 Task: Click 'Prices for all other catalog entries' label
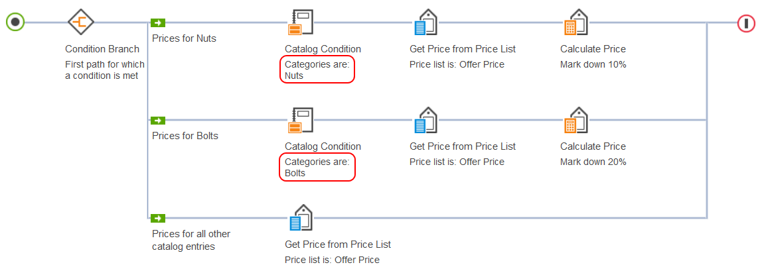coord(191,240)
